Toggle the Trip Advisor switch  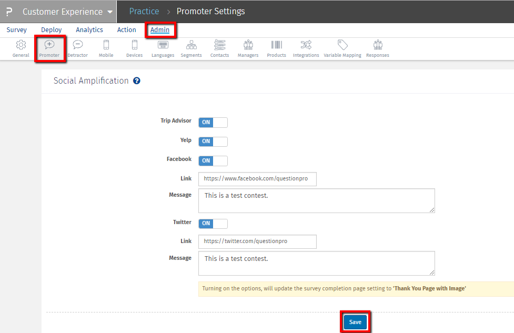pos(213,122)
